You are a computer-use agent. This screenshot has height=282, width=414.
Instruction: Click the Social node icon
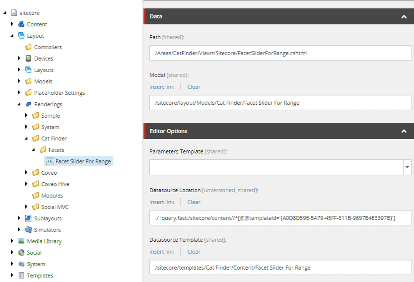click(x=22, y=253)
